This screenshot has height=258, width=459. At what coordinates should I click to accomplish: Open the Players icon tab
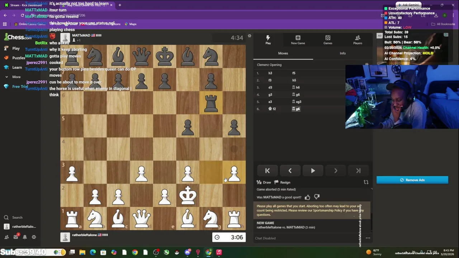[357, 39]
